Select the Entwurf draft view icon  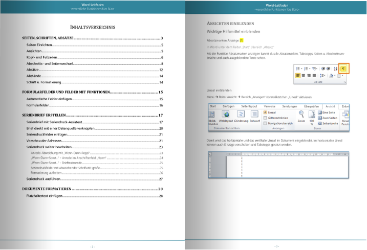[x=254, y=114]
